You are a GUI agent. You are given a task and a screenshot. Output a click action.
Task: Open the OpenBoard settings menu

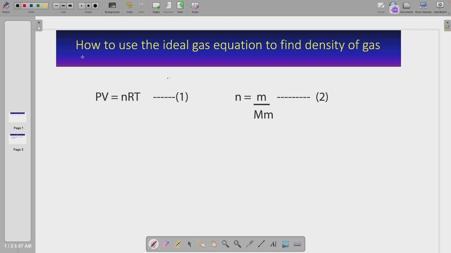coord(439,6)
